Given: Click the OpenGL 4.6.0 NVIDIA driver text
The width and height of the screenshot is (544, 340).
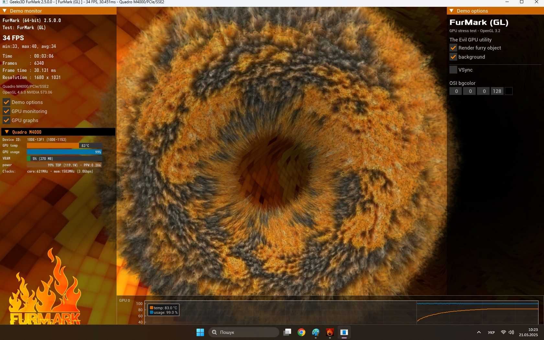Looking at the screenshot, I should [x=27, y=92].
